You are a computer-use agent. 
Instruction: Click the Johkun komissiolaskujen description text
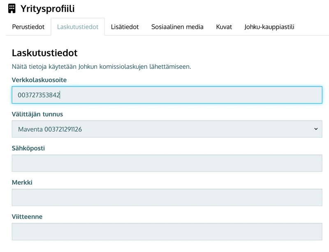coord(101,67)
